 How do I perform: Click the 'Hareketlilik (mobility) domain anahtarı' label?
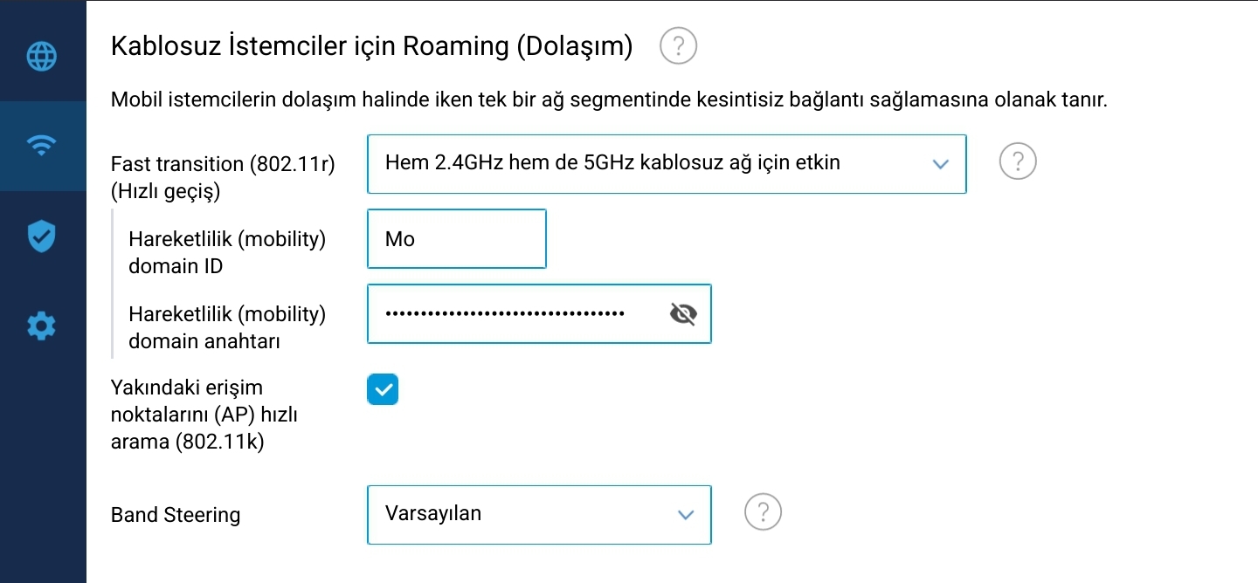pyautogui.click(x=227, y=327)
